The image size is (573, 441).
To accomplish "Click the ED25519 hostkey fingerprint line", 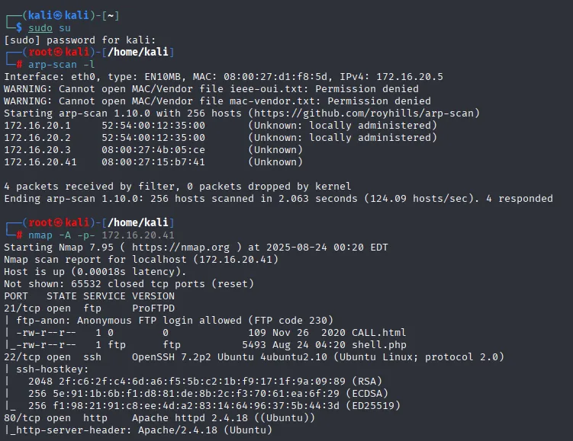I will tap(214, 406).
